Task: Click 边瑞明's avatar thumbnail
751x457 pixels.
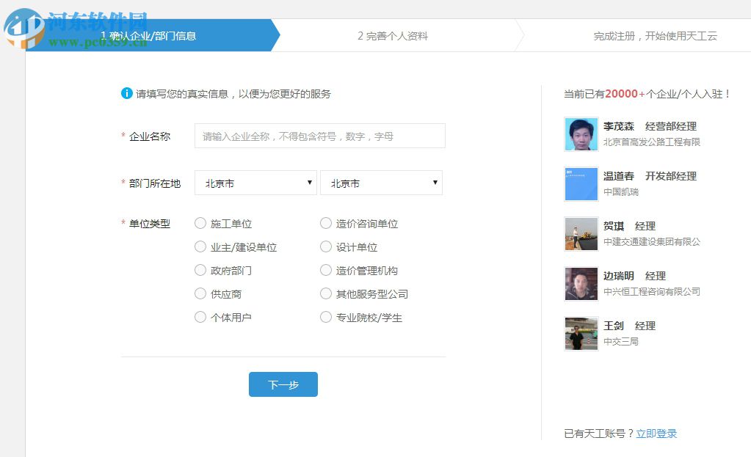Action: pos(581,284)
